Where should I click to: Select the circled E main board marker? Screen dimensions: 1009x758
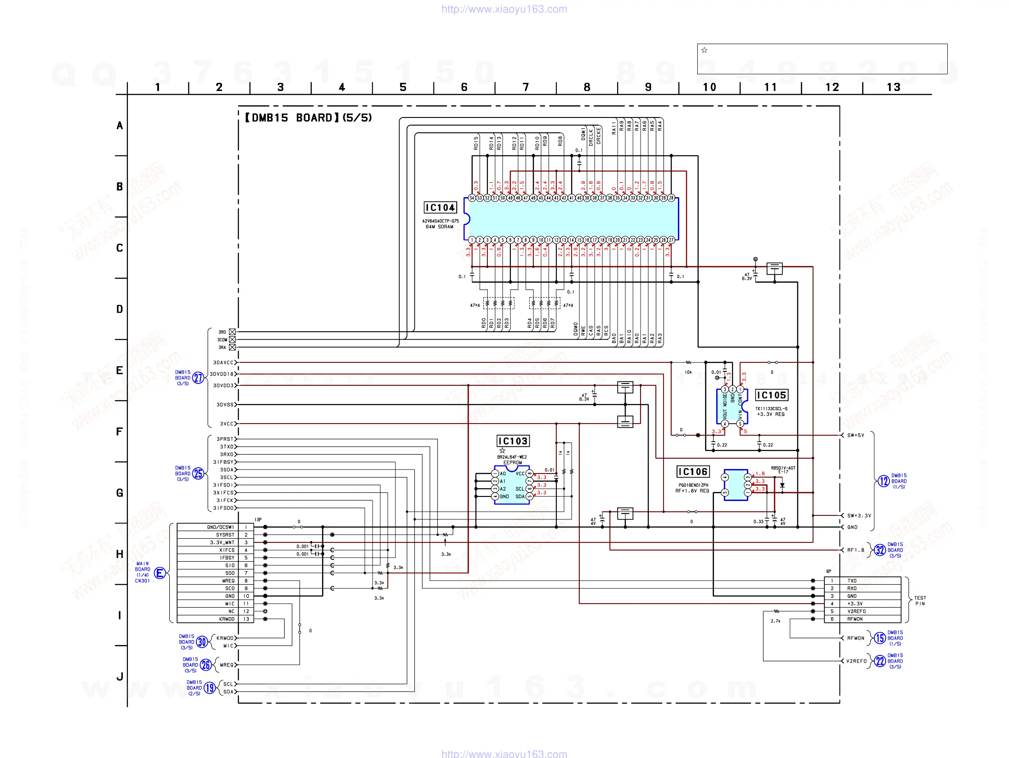pos(159,573)
